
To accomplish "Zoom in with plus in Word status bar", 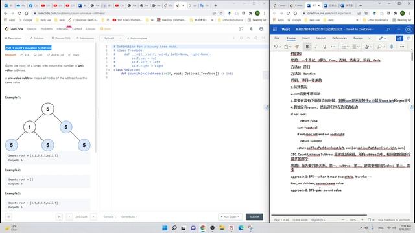I will coord(362,220).
